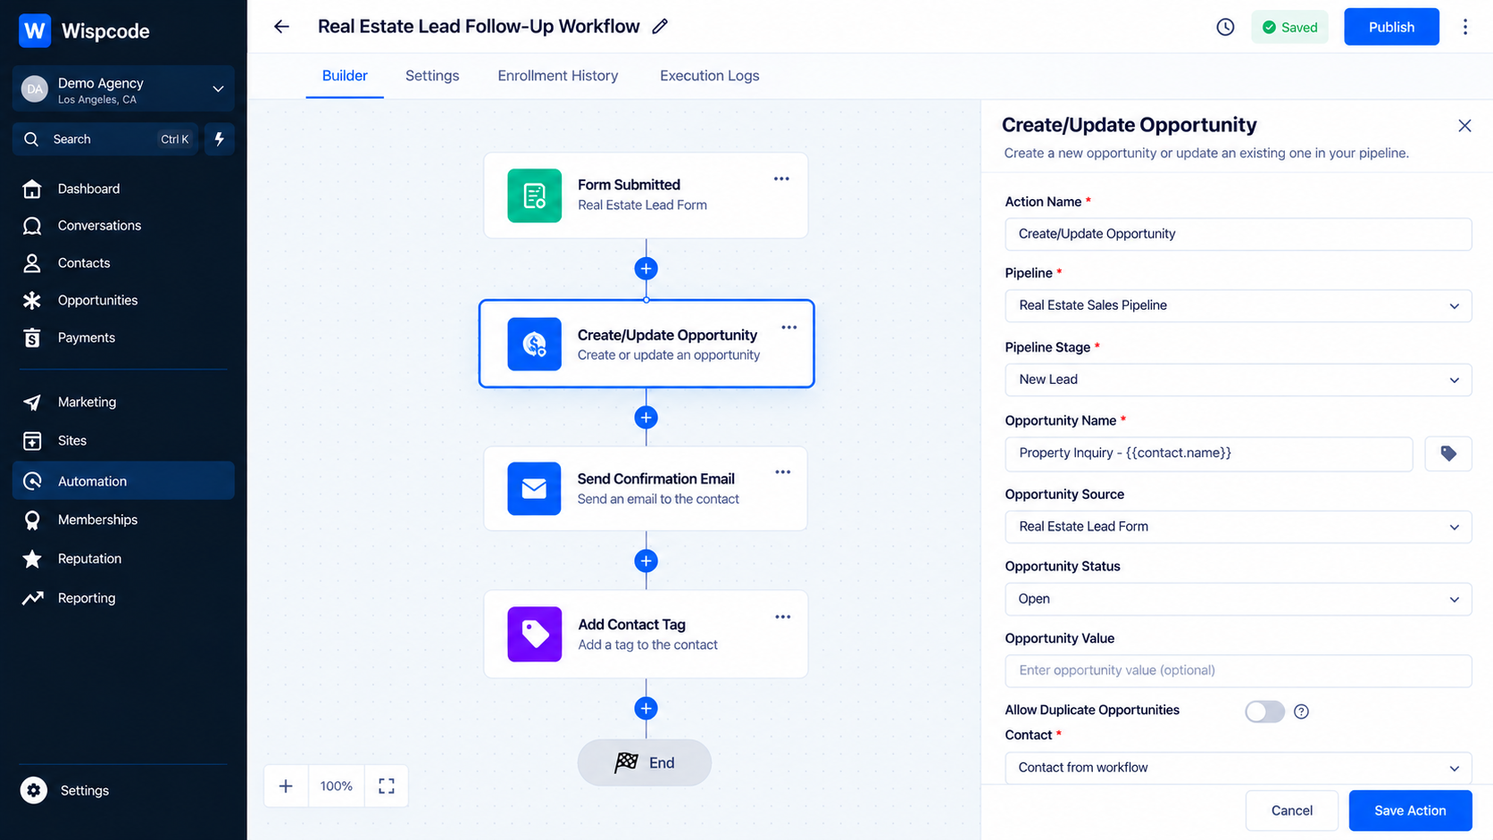1493x840 pixels.
Task: Click the sidebar Search box
Action: click(105, 139)
